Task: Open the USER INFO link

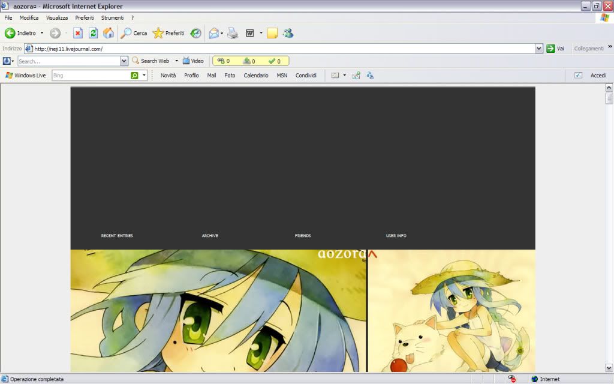Action: pyautogui.click(x=396, y=235)
